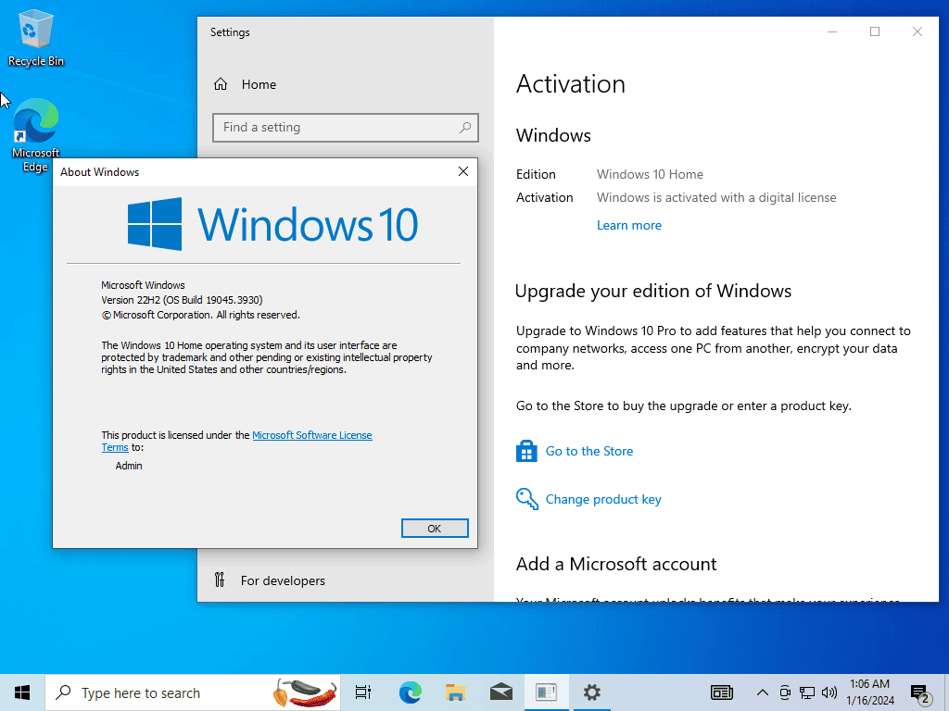The height and width of the screenshot is (711, 949).
Task: Click the For developers tools icon
Action: pos(220,580)
